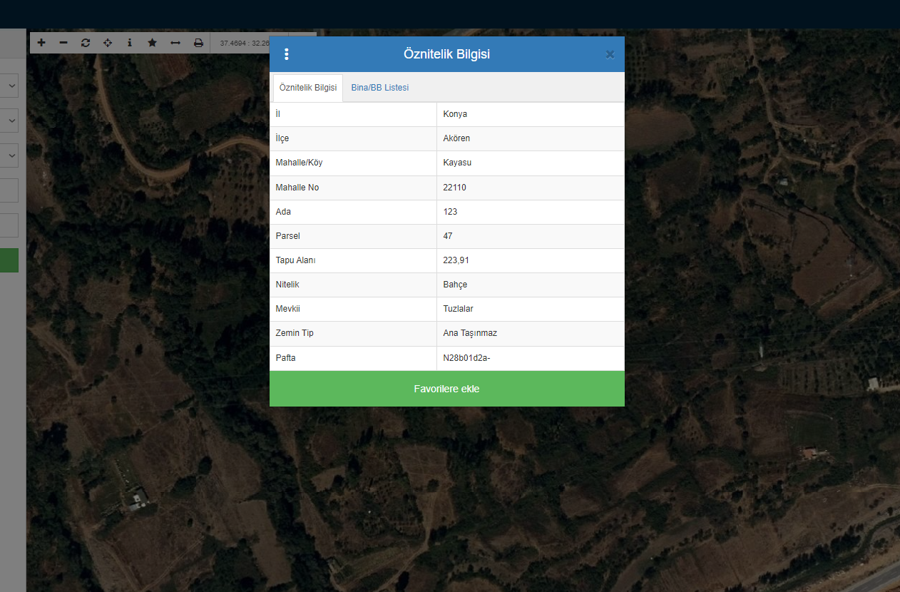Click the Pafta value N28b01d2a-
Viewport: 900px width, 592px height.
466,358
